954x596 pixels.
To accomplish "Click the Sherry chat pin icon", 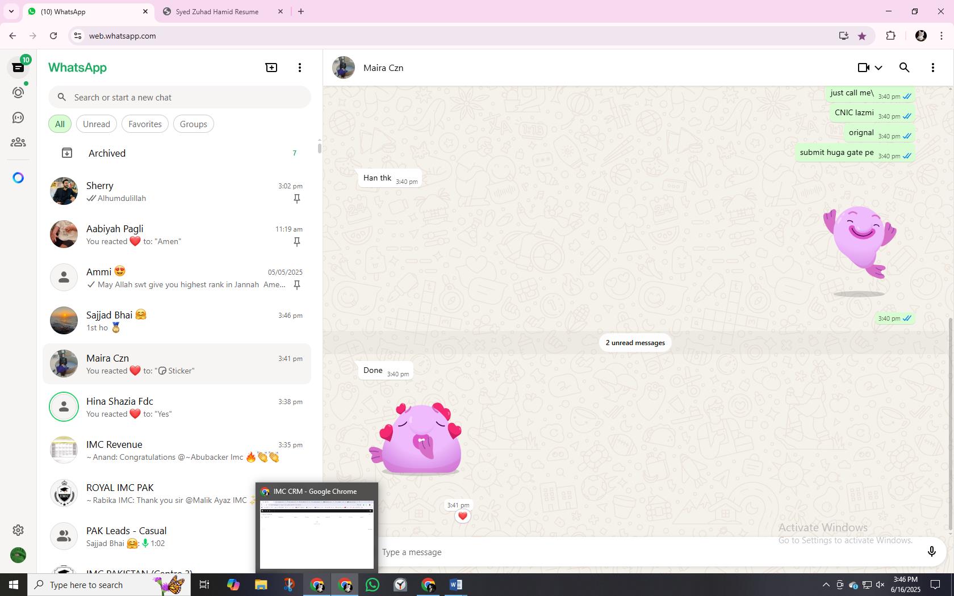I will coord(296,199).
